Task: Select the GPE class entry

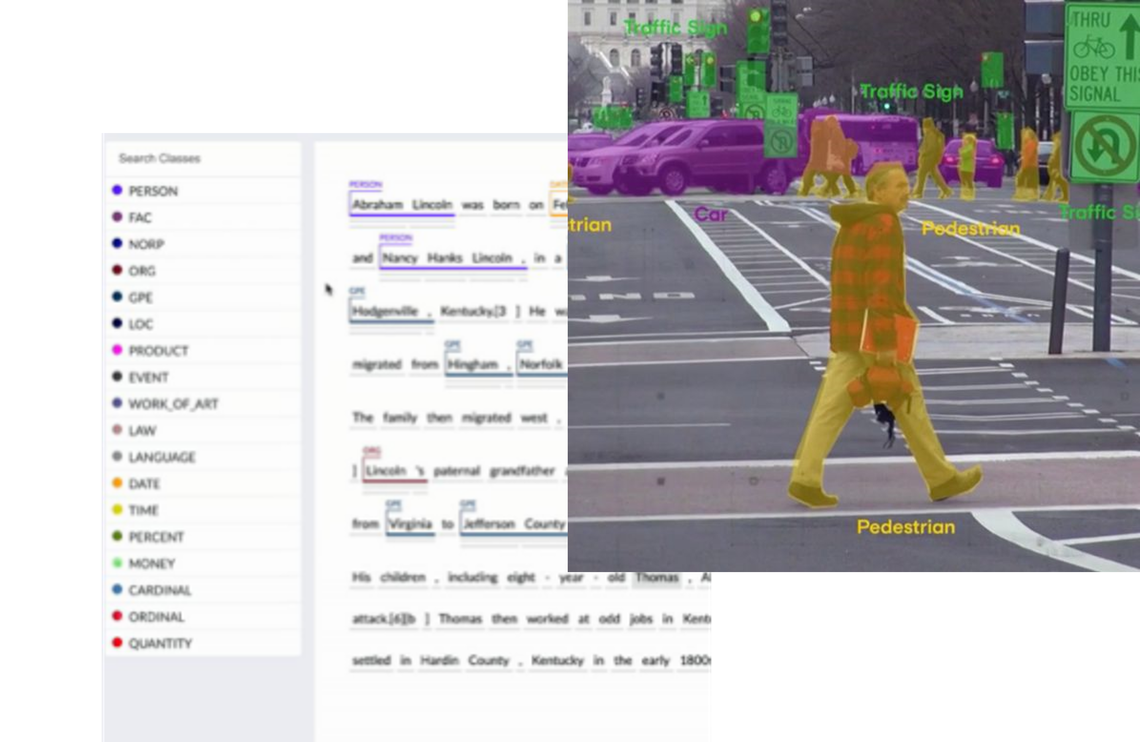Action: click(140, 297)
